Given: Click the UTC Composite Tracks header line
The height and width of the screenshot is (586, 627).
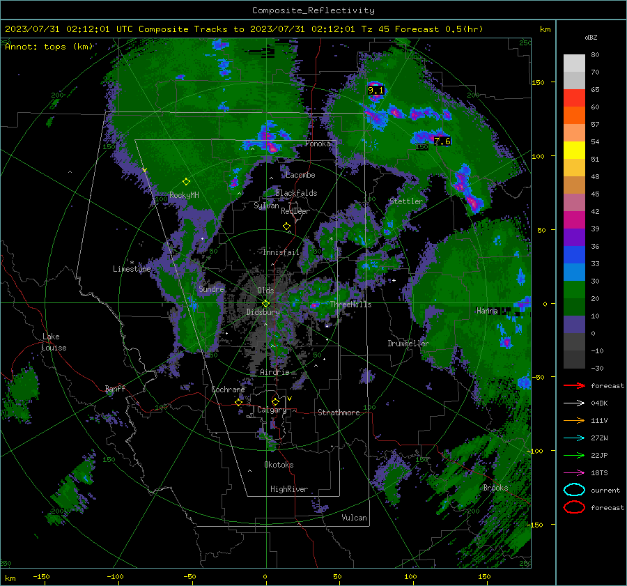Looking at the screenshot, I should [244, 29].
